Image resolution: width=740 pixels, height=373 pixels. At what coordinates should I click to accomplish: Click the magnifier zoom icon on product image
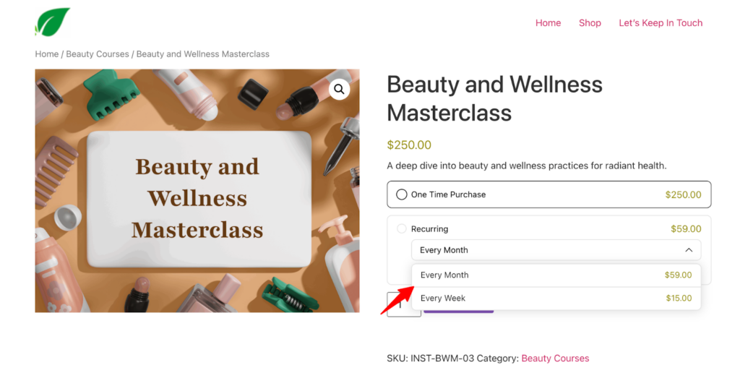339,90
